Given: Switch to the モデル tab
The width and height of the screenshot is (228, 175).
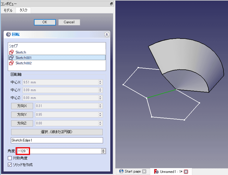Looking at the screenshot, I should [x=8, y=10].
